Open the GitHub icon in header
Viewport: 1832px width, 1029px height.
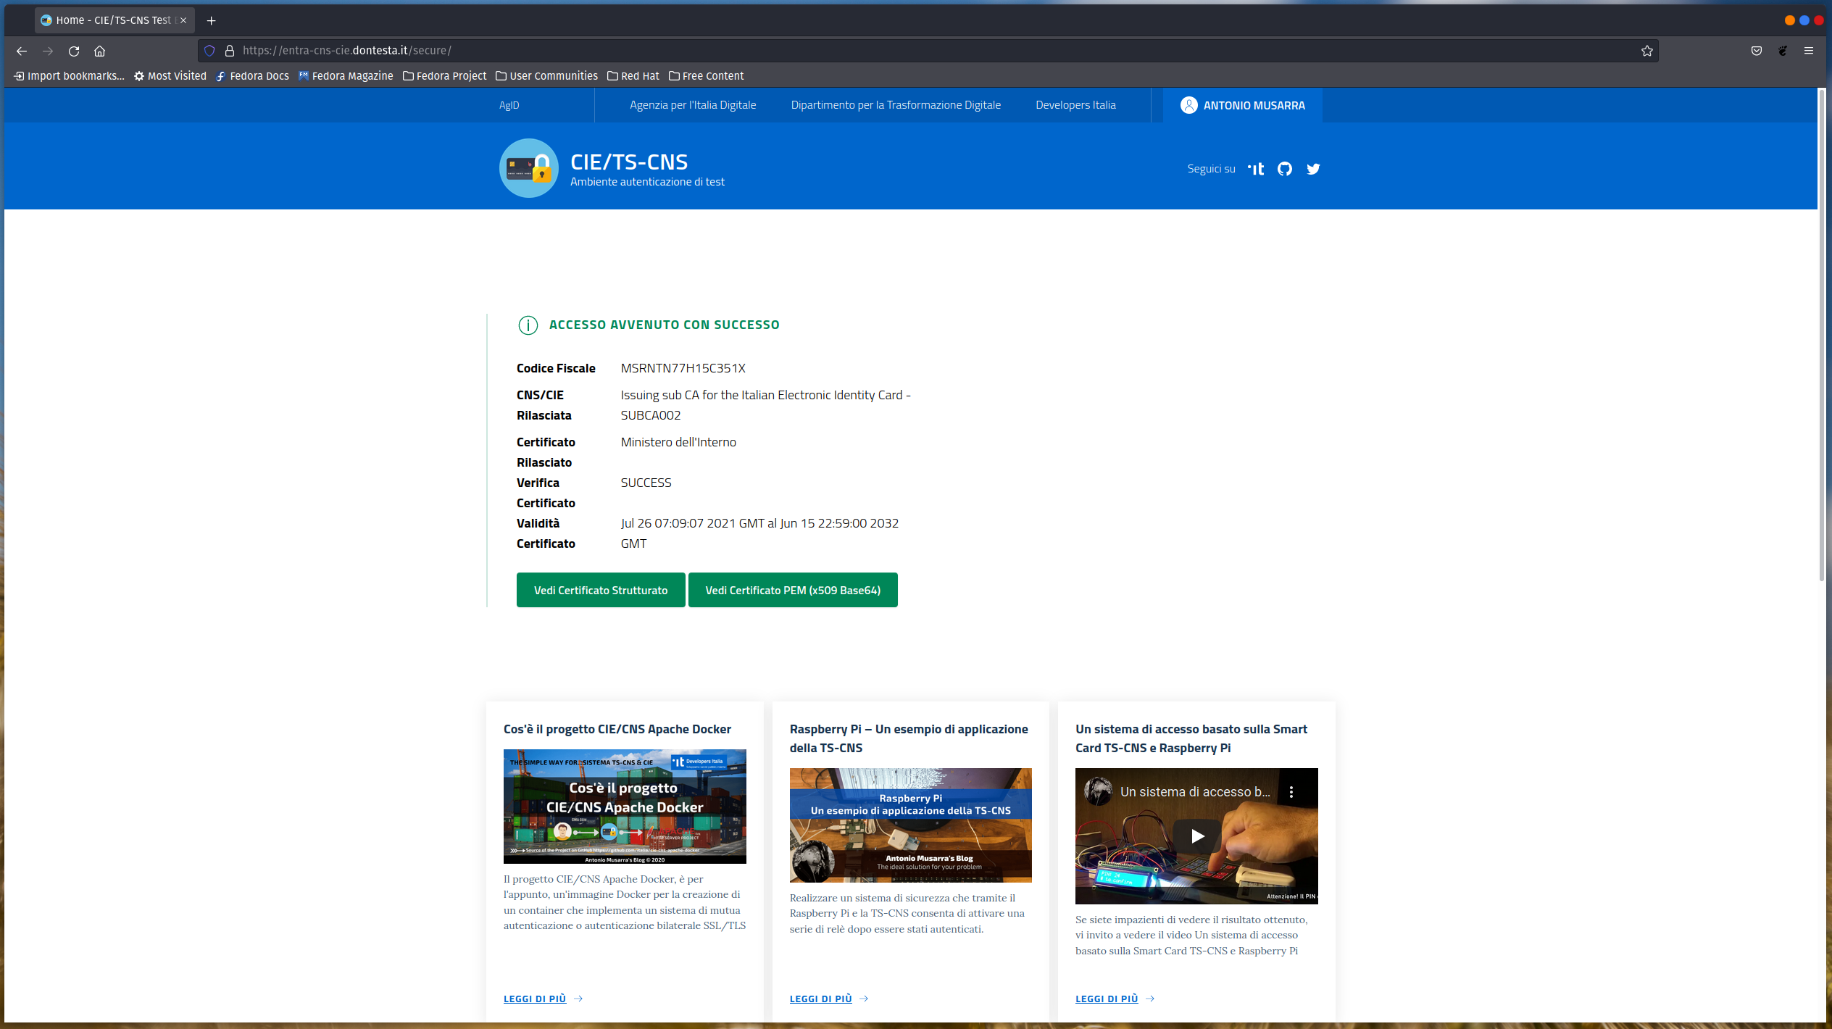point(1284,169)
